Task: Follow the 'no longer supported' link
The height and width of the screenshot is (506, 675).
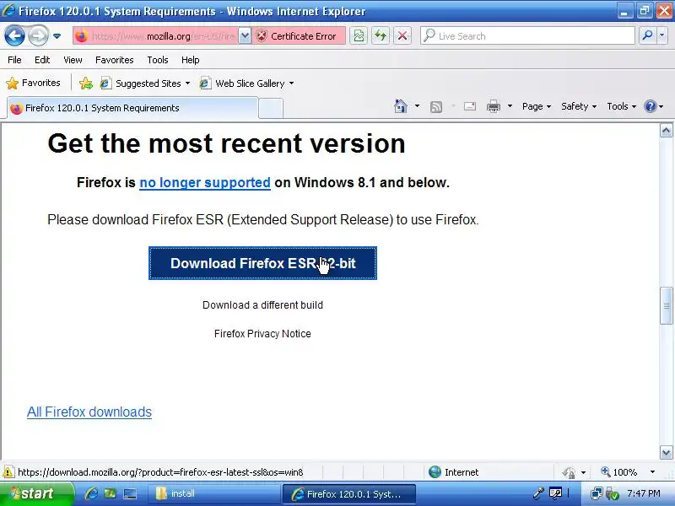Action: [205, 183]
